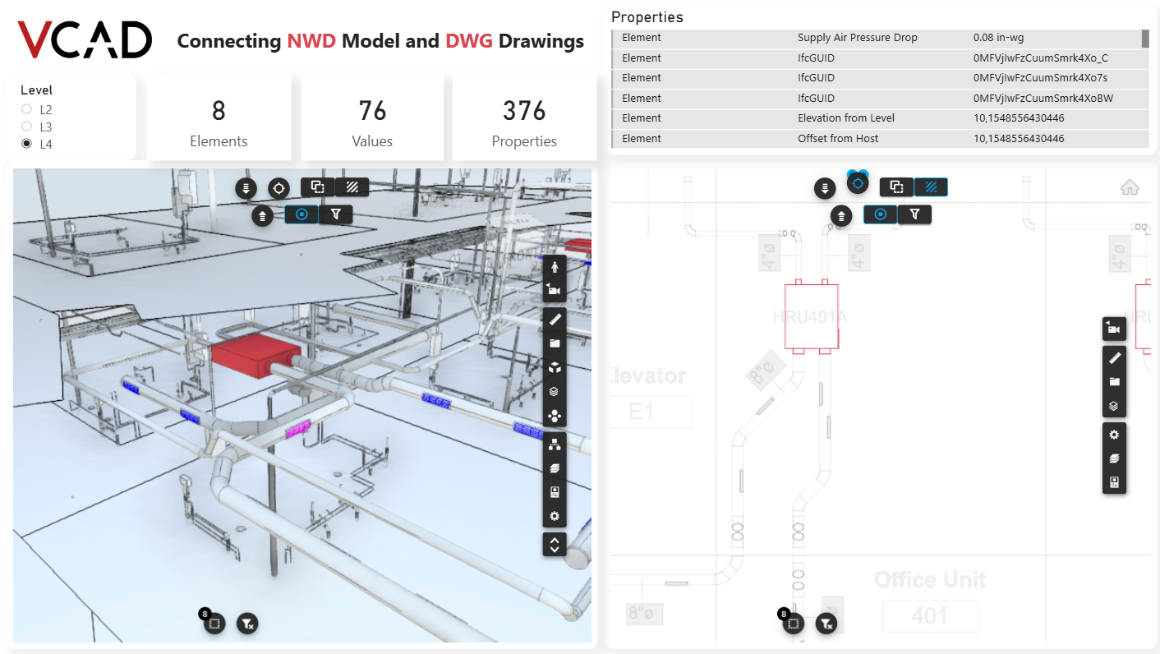Image resolution: width=1160 pixels, height=654 pixels.
Task: Reset drawing view with the home icon
Action: point(1130,187)
